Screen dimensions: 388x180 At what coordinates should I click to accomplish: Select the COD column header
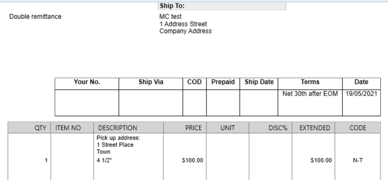(194, 82)
